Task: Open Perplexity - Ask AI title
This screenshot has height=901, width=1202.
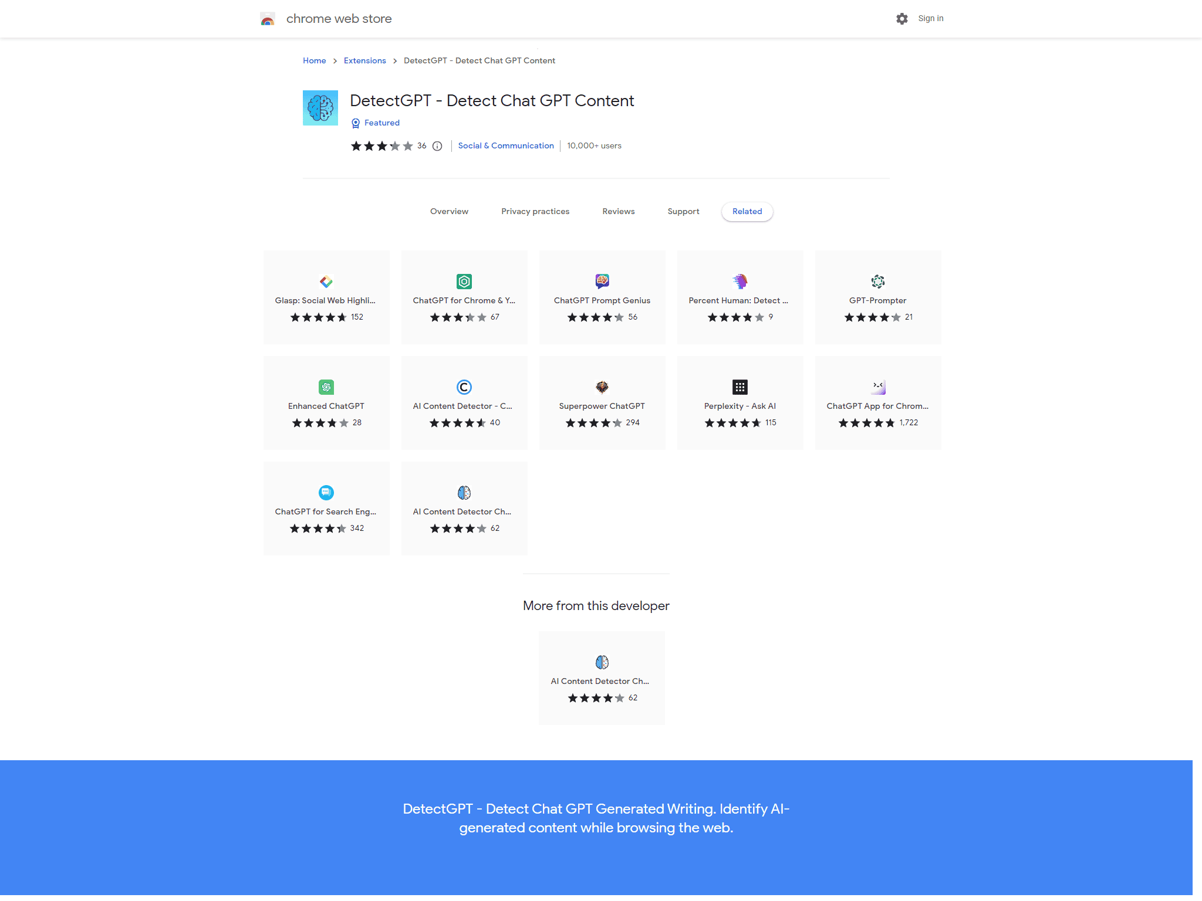Action: [x=740, y=407]
